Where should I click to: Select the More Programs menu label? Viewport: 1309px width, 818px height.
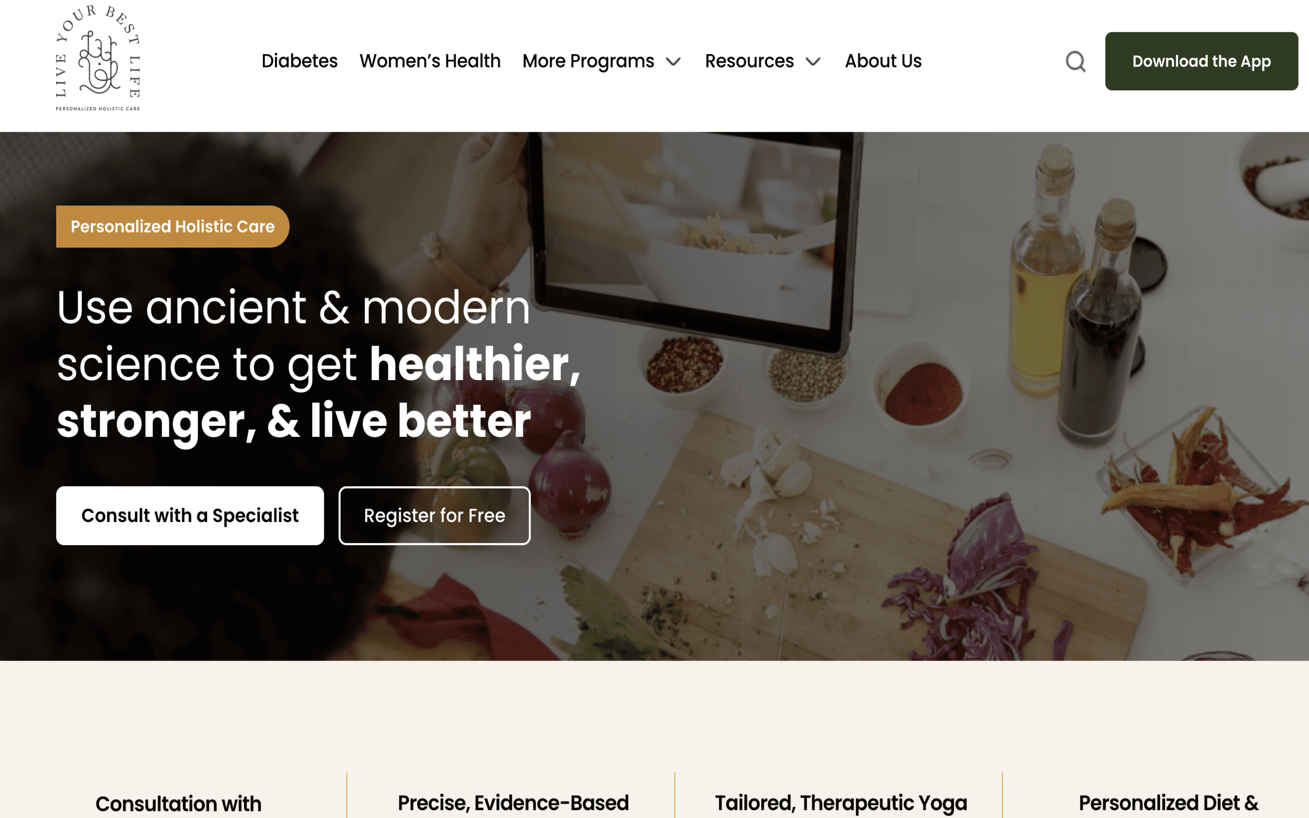tap(588, 61)
